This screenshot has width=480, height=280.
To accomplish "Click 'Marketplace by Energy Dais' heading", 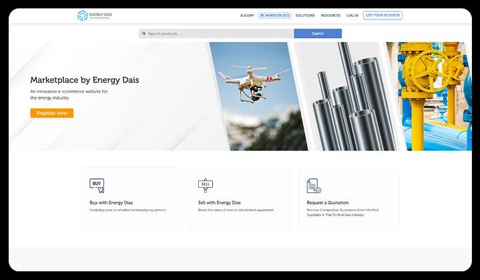I will [85, 80].
